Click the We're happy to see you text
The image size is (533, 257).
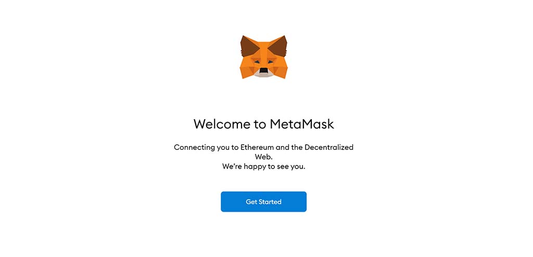coord(263,166)
